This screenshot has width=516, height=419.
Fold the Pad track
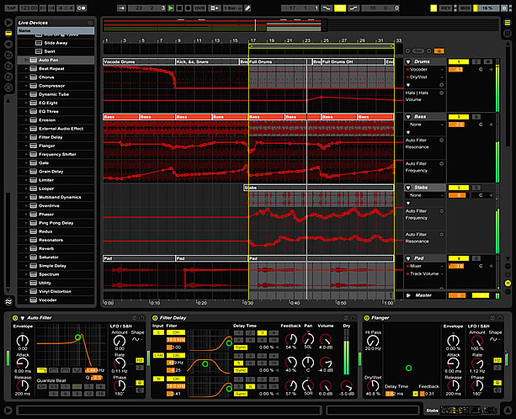tap(408, 258)
